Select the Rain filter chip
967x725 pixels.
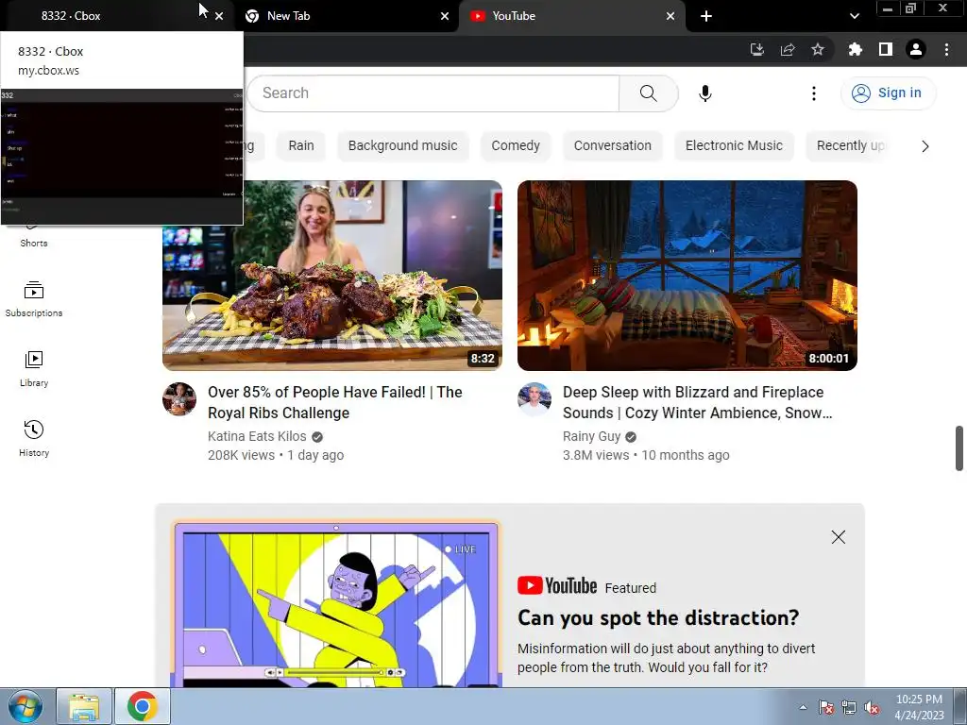(301, 145)
